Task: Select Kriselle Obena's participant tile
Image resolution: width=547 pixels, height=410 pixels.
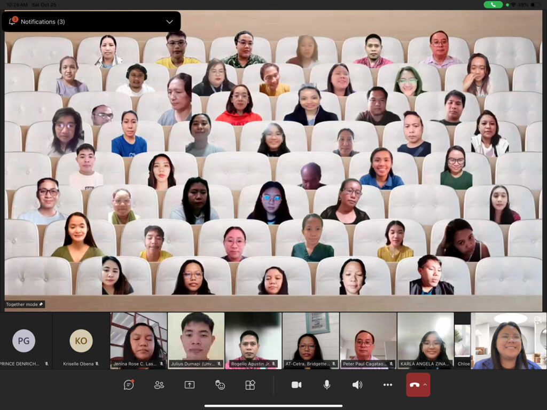Action: click(x=81, y=341)
